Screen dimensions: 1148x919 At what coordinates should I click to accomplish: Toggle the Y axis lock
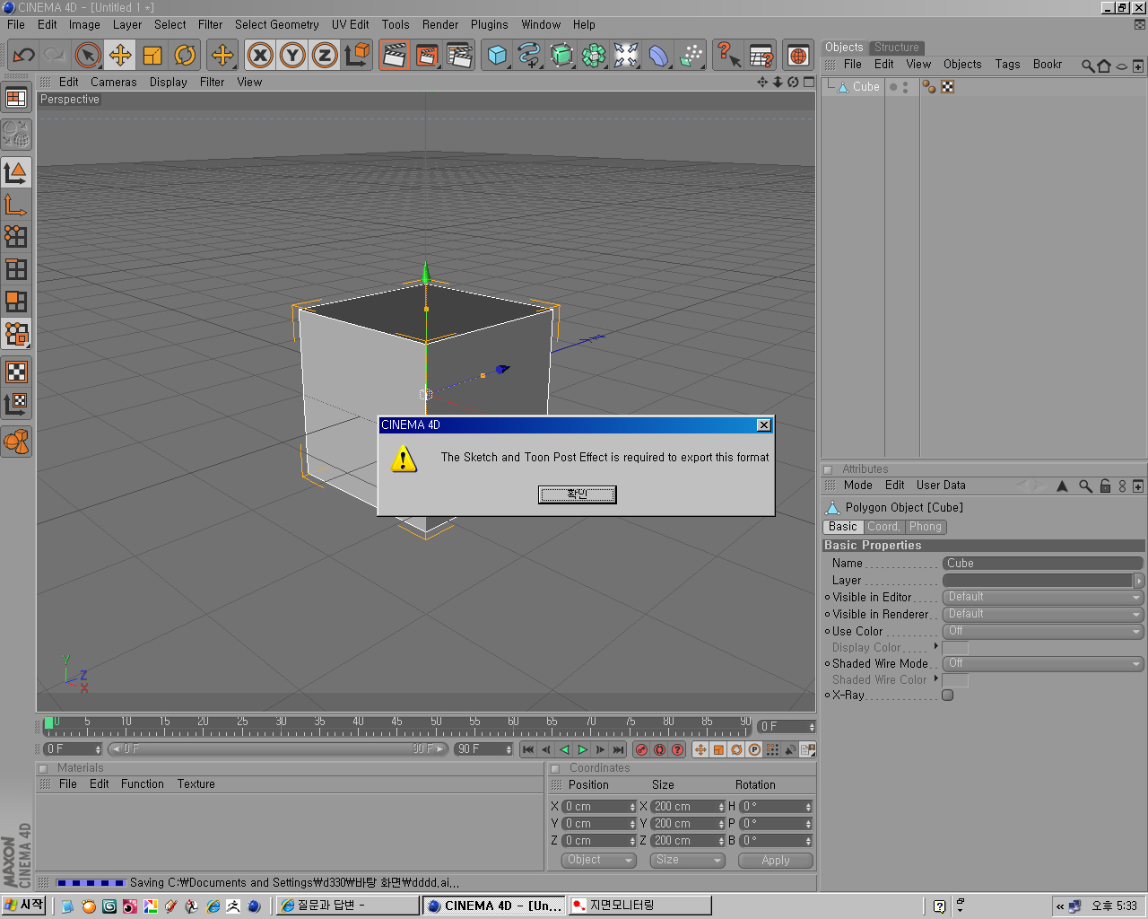point(292,55)
